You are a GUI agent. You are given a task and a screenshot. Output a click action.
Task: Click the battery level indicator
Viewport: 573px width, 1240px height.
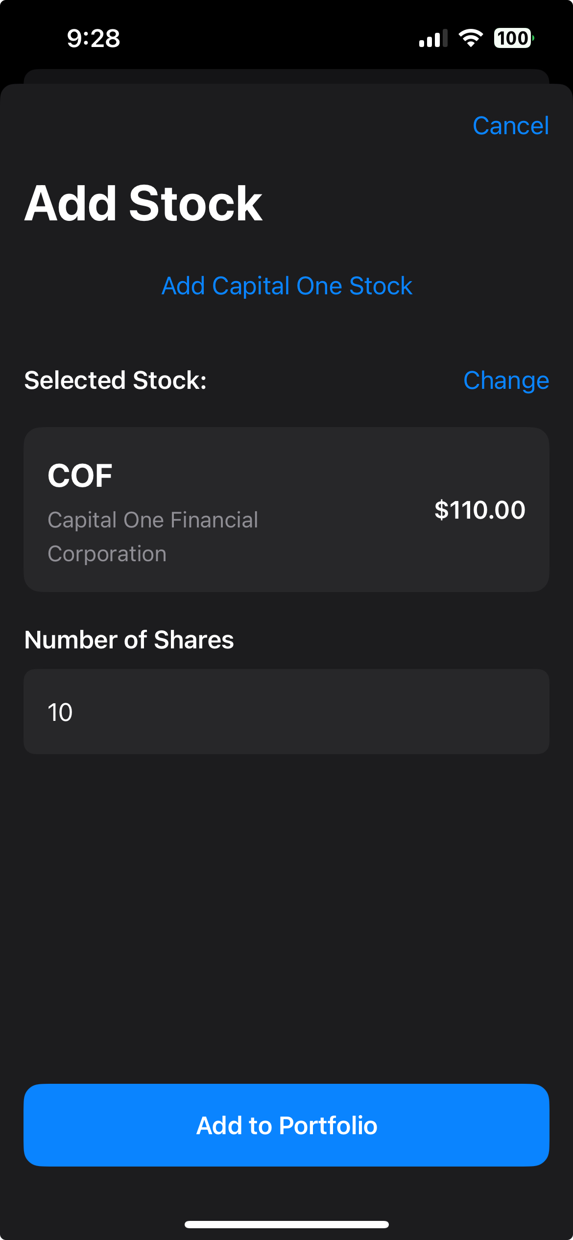click(513, 38)
